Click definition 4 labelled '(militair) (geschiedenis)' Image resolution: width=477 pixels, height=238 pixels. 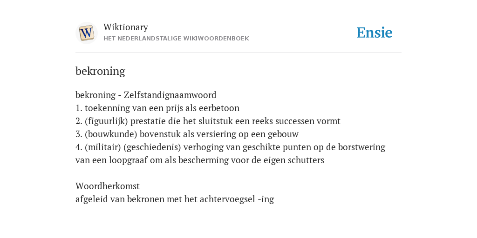tap(230, 147)
